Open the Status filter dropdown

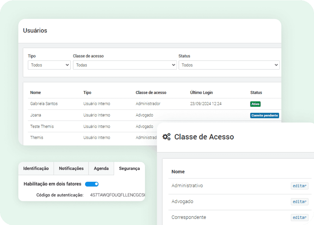[x=229, y=65]
